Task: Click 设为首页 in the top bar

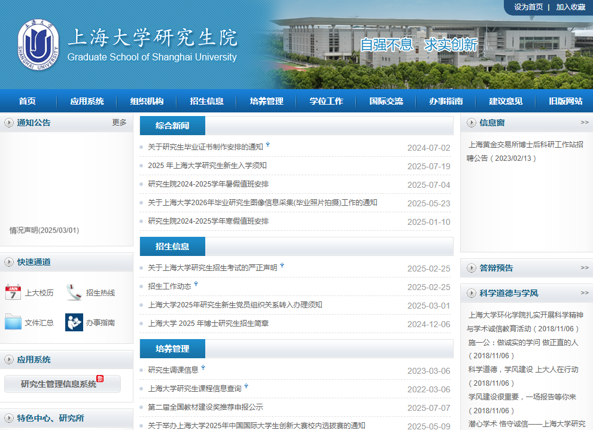Action: pos(528,7)
